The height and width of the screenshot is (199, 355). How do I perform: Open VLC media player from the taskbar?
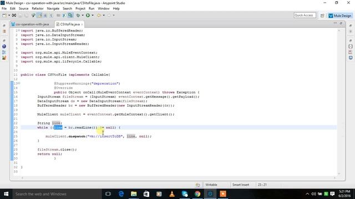172,194
